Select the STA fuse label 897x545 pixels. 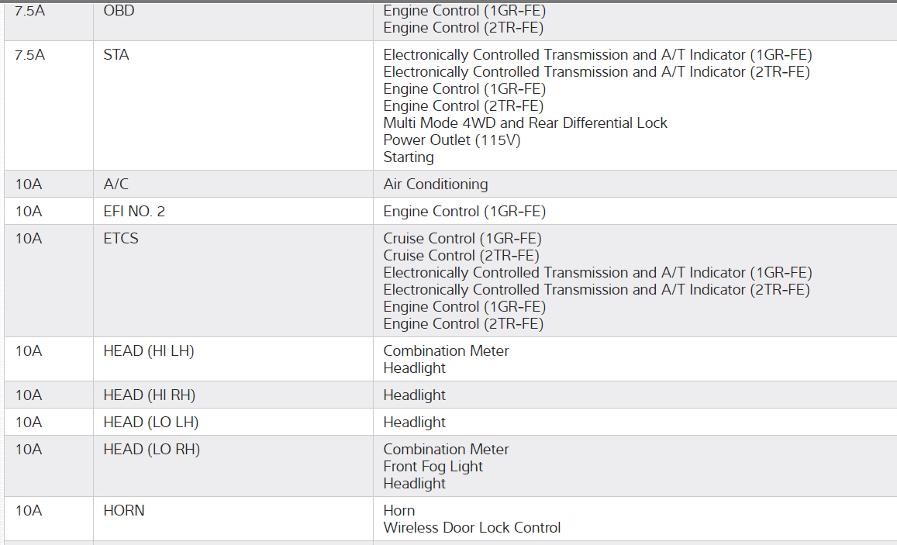[116, 55]
